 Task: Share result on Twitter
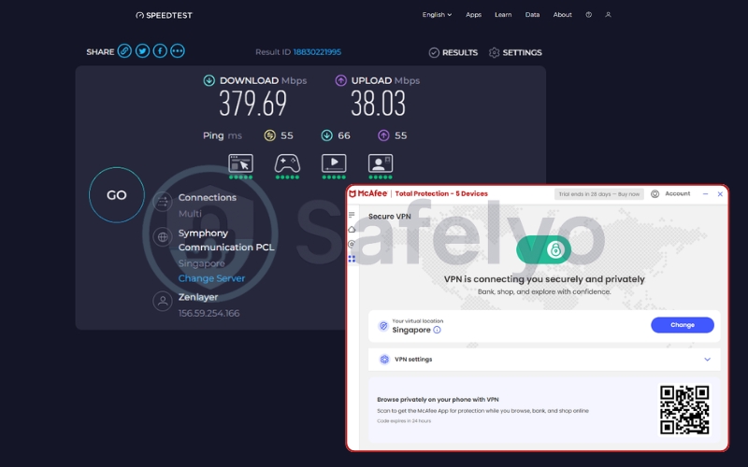click(x=142, y=51)
